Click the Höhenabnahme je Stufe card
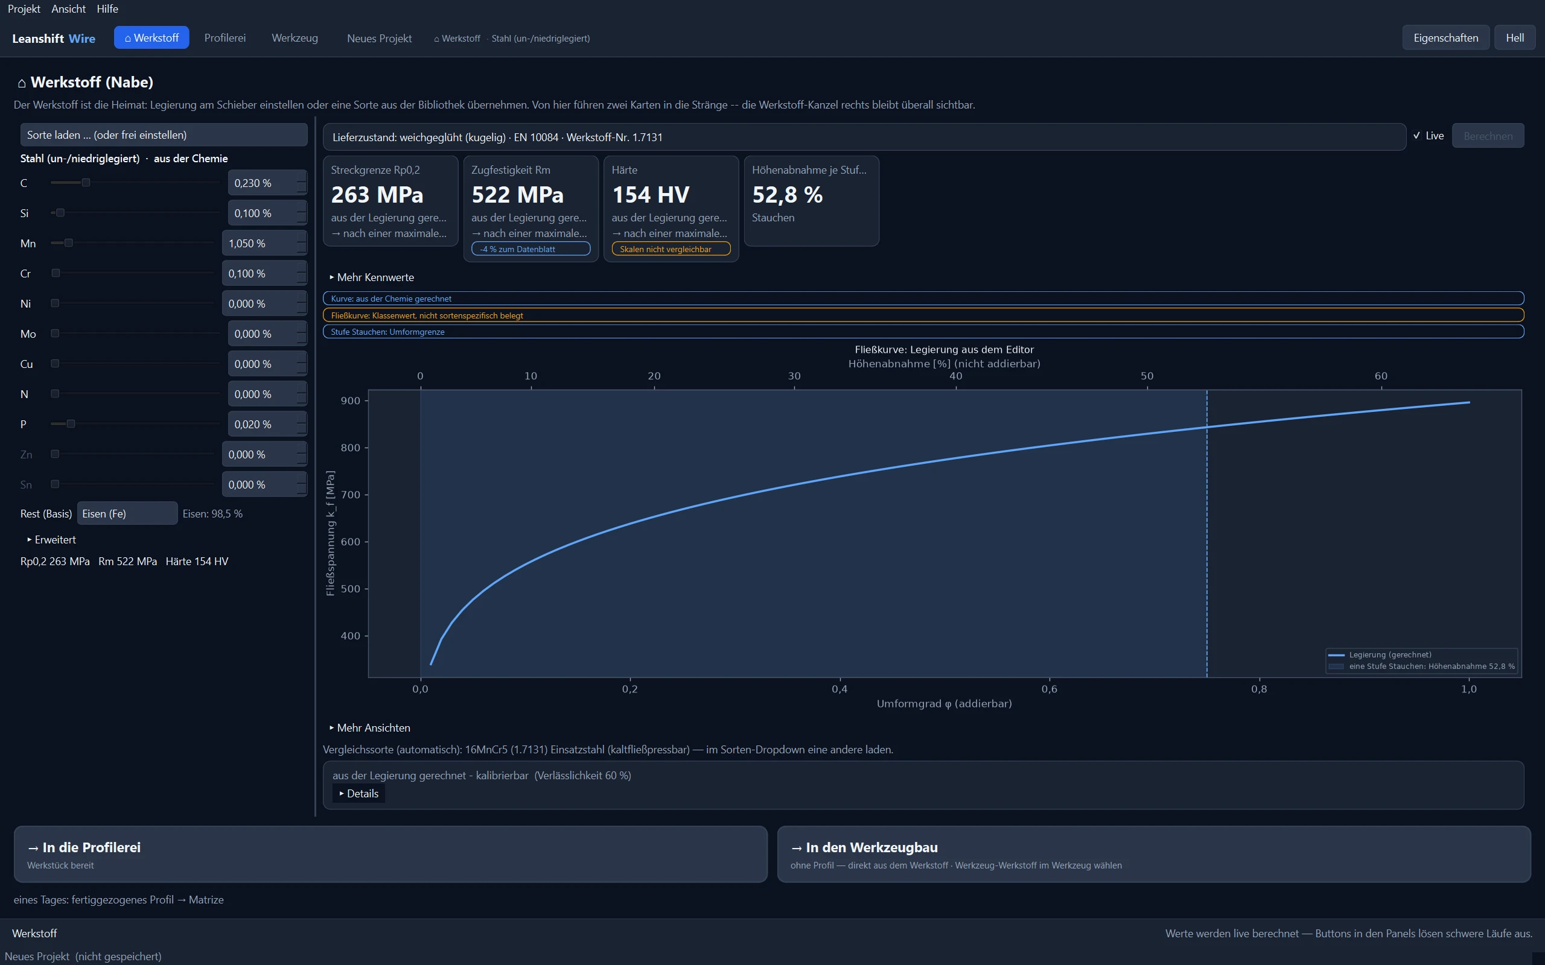1545x965 pixels. tap(812, 201)
